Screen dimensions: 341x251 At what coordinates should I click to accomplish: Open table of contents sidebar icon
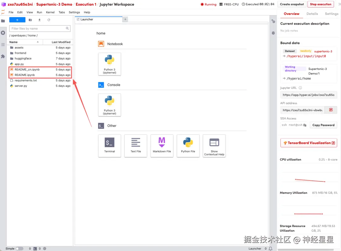[x=3, y=44]
